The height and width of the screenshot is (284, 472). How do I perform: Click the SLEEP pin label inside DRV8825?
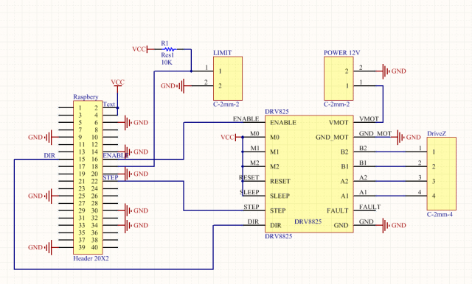point(280,196)
